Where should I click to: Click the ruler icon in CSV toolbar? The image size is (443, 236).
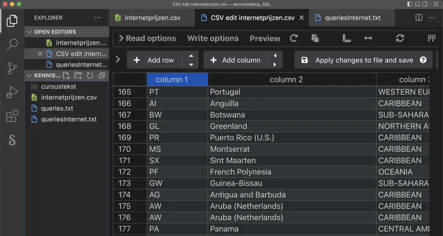[x=347, y=38]
